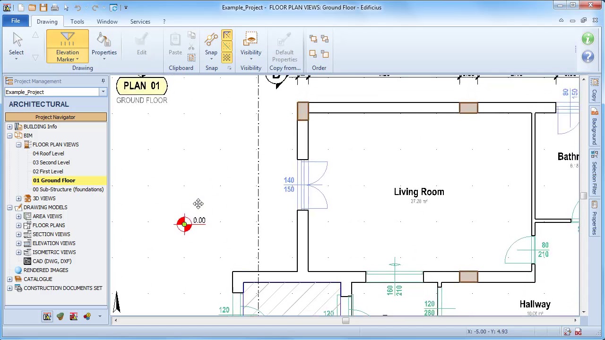Click the top-left Order arrangement icon

(x=313, y=39)
